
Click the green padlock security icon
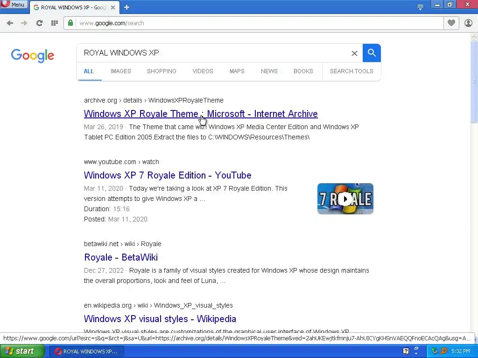[70, 23]
